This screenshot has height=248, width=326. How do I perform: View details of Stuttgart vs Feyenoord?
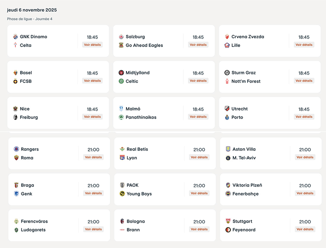pos(305,229)
